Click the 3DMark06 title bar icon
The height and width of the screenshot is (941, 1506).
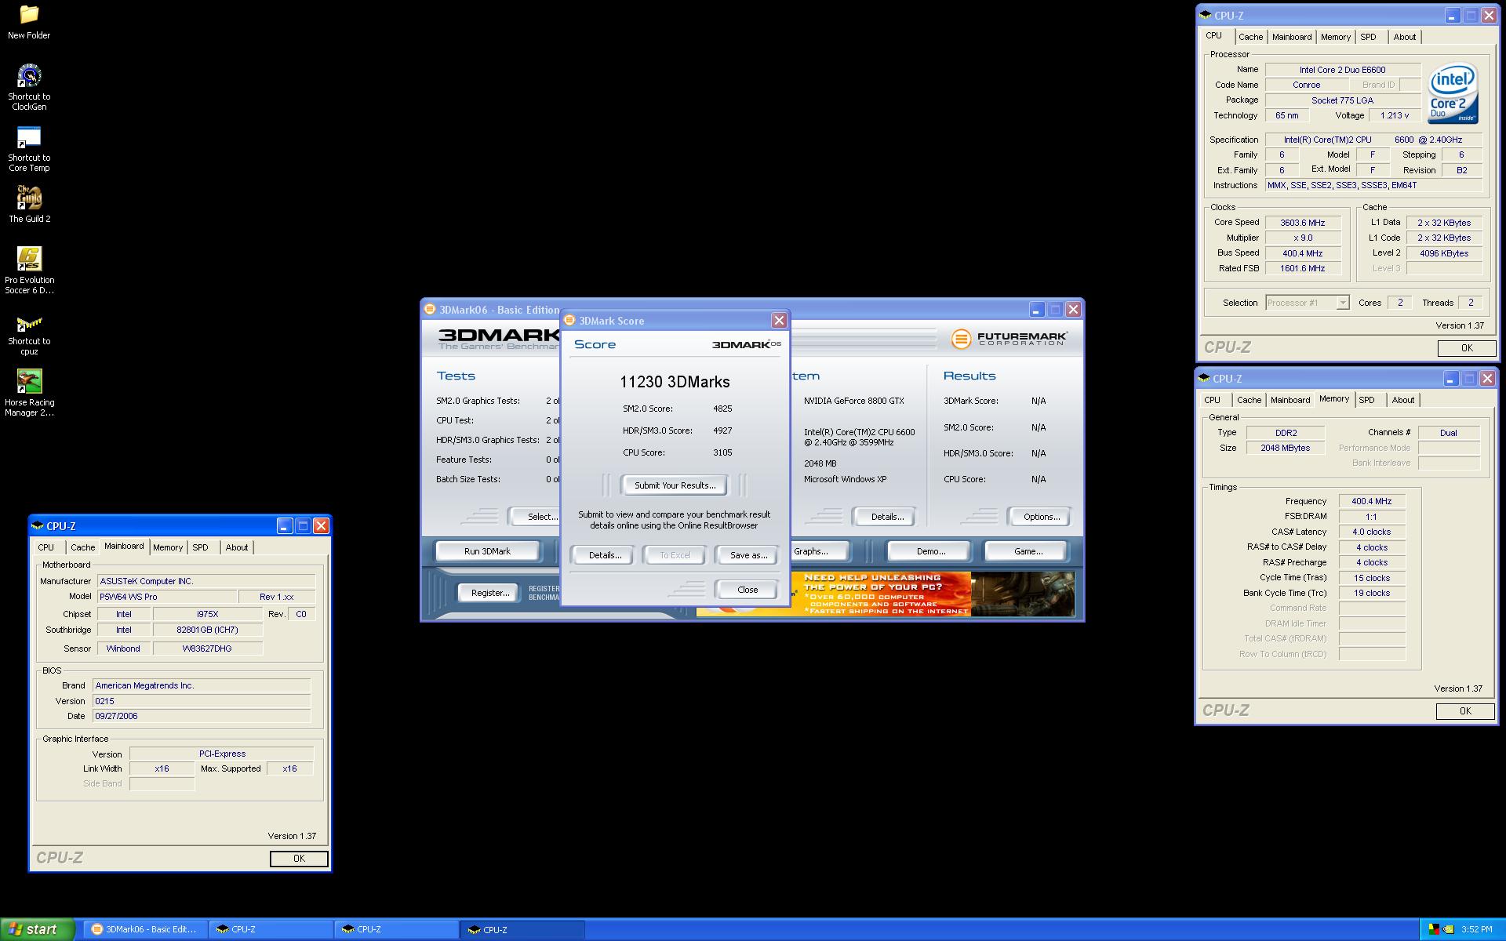click(x=430, y=309)
